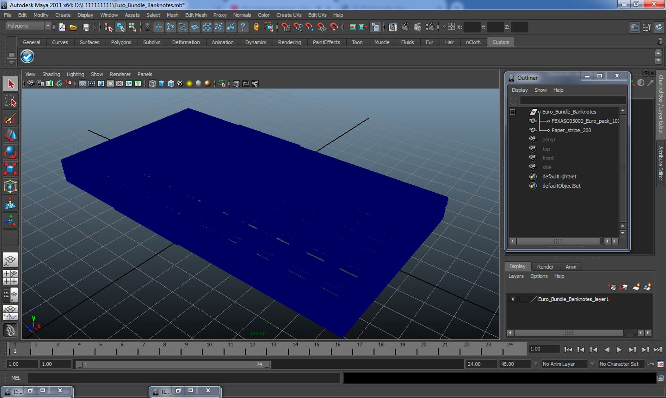666x398 pixels.
Task: Pick the Move tool
Action: click(x=10, y=135)
